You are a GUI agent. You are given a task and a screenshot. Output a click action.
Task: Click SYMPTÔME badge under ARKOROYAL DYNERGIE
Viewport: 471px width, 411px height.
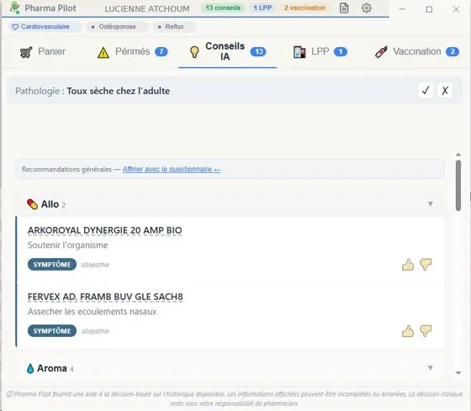tap(52, 265)
